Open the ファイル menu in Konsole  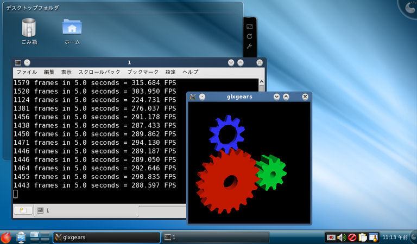pos(27,72)
